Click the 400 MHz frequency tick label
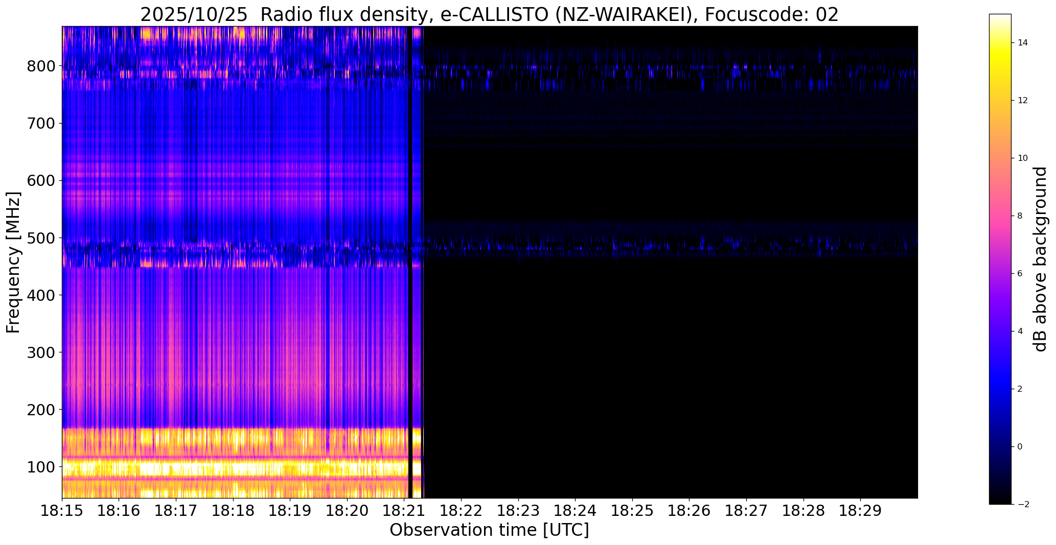Screen dimensions: 1056x545 [42, 295]
